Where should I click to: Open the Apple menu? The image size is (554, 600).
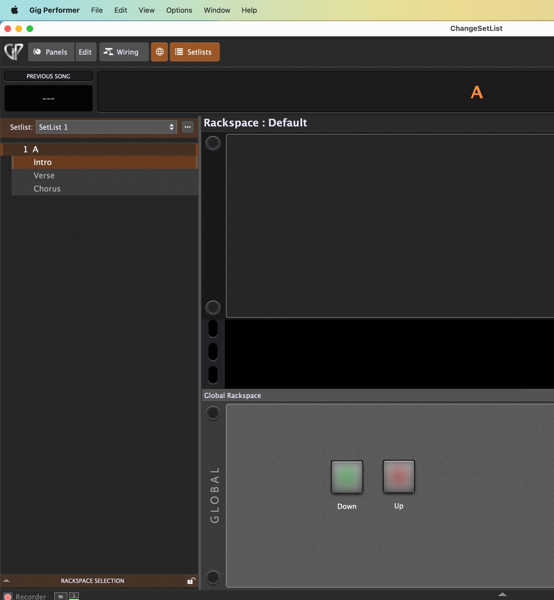[14, 10]
